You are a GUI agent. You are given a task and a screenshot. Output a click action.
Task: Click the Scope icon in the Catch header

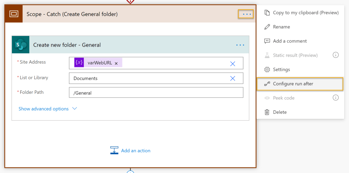[x=14, y=14]
